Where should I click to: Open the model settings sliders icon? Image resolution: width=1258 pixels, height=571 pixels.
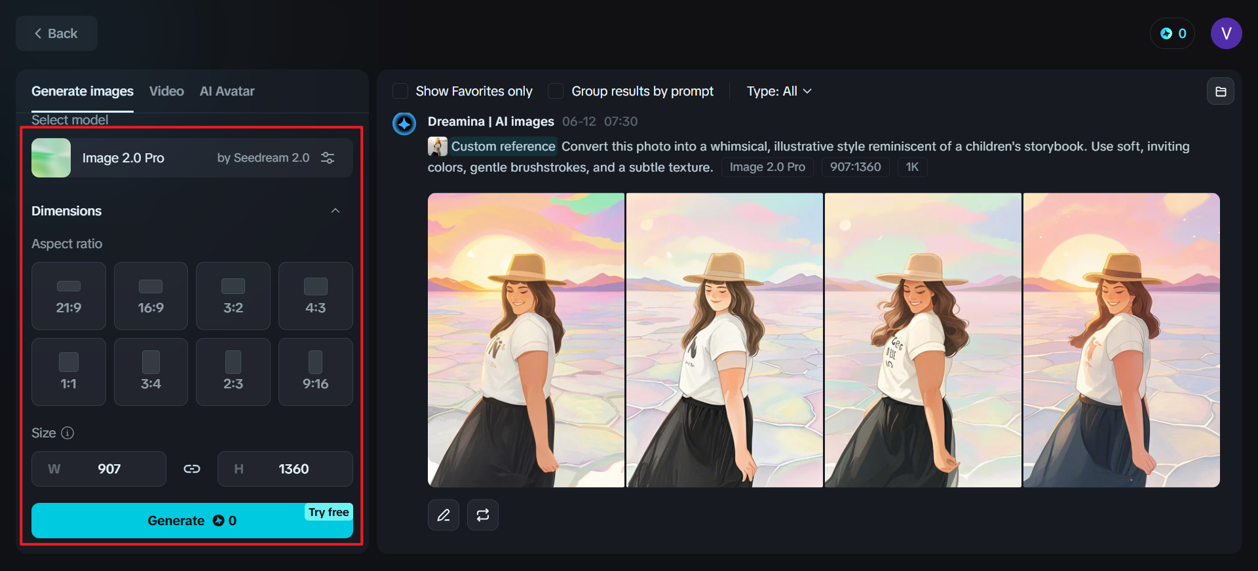328,158
